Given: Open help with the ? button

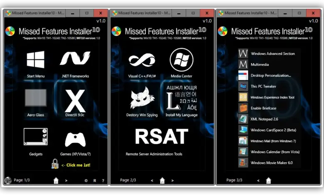Looking at the screenshot, I should point(103,180).
